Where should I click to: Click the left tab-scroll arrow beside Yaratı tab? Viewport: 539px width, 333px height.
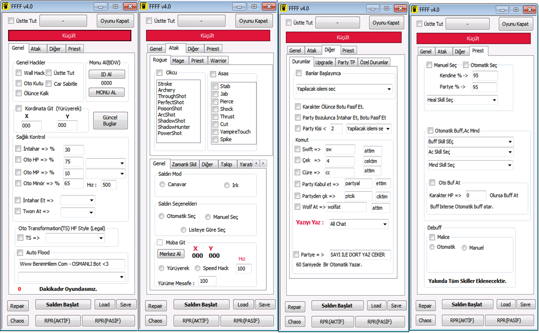tap(256, 163)
